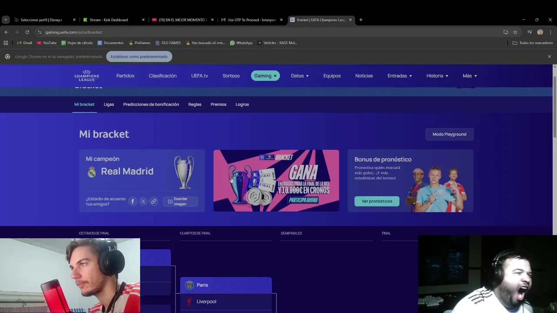The image size is (557, 313).
Task: Expand the Gaming dropdown
Action: pos(265,76)
